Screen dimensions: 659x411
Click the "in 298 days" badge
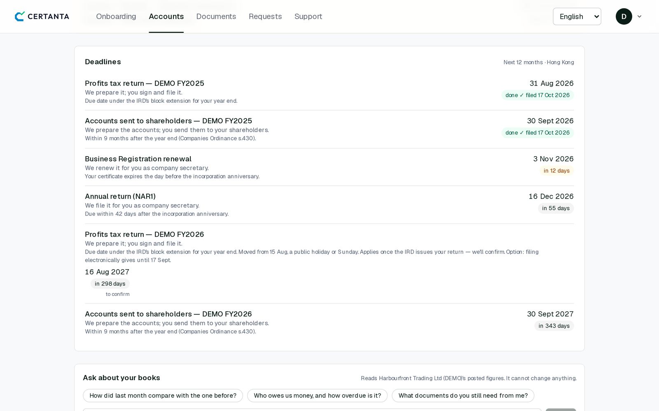[x=110, y=284]
